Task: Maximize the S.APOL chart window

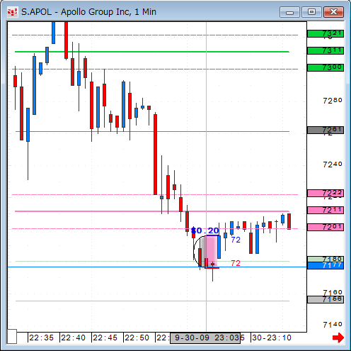Action: click(311, 12)
